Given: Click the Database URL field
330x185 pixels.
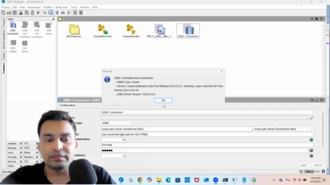Looking at the screenshot, I should pyautogui.click(x=207, y=134).
